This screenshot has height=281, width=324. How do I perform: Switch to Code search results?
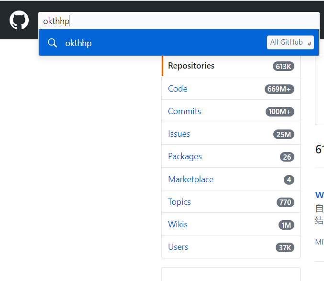coord(178,89)
